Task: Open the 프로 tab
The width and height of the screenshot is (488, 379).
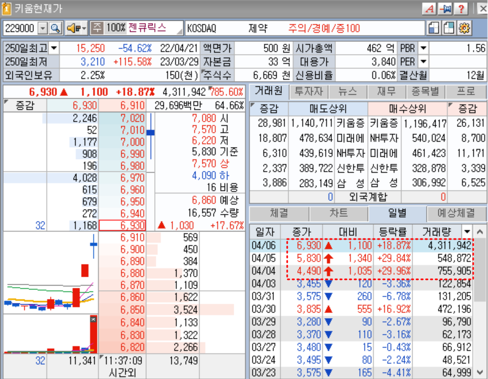Action: (466, 92)
